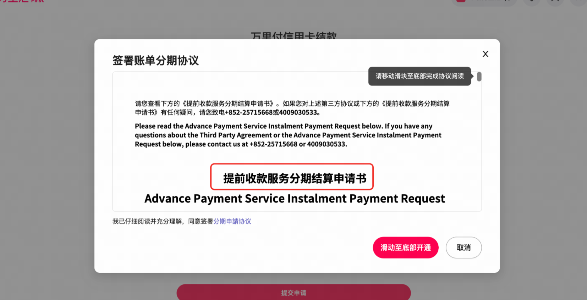The image size is (587, 300).
Task: Click the pill with the red square icon in header
Action: (483, 2)
